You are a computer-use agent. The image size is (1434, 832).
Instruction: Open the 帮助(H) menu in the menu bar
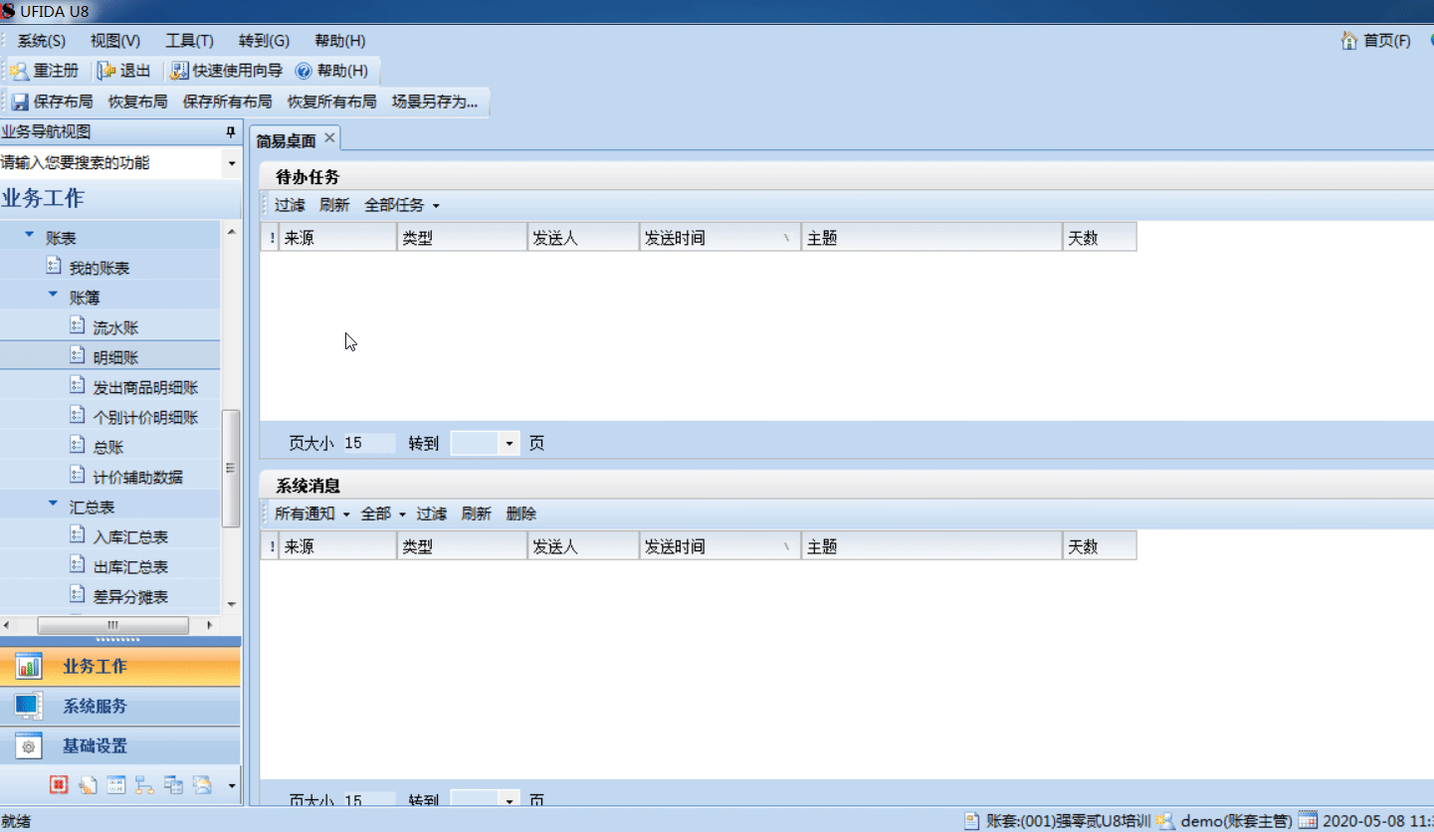coord(339,41)
